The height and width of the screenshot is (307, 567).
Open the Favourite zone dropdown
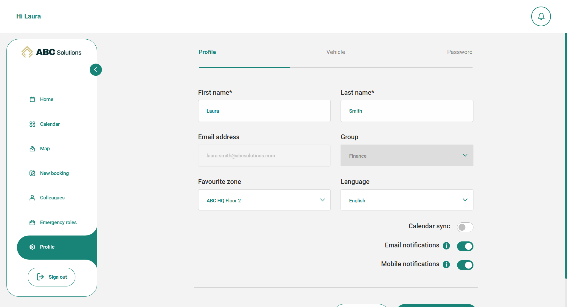click(x=264, y=200)
